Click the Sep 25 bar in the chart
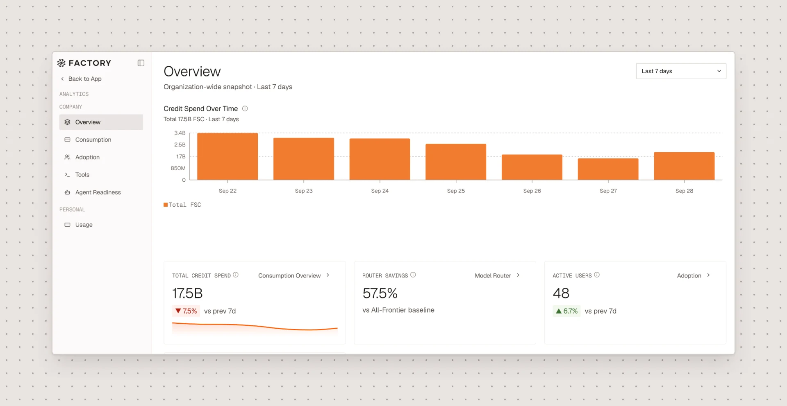Screen dimensions: 787x406 click(456, 162)
